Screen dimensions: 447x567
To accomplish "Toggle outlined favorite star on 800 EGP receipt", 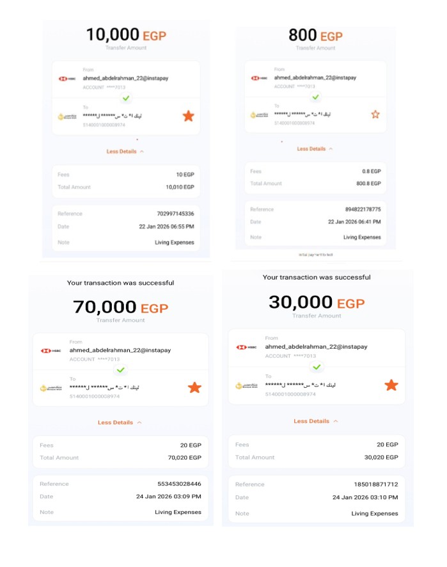I will 375,115.
